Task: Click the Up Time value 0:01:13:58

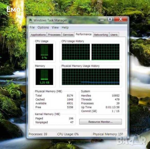Action: click(x=113, y=107)
